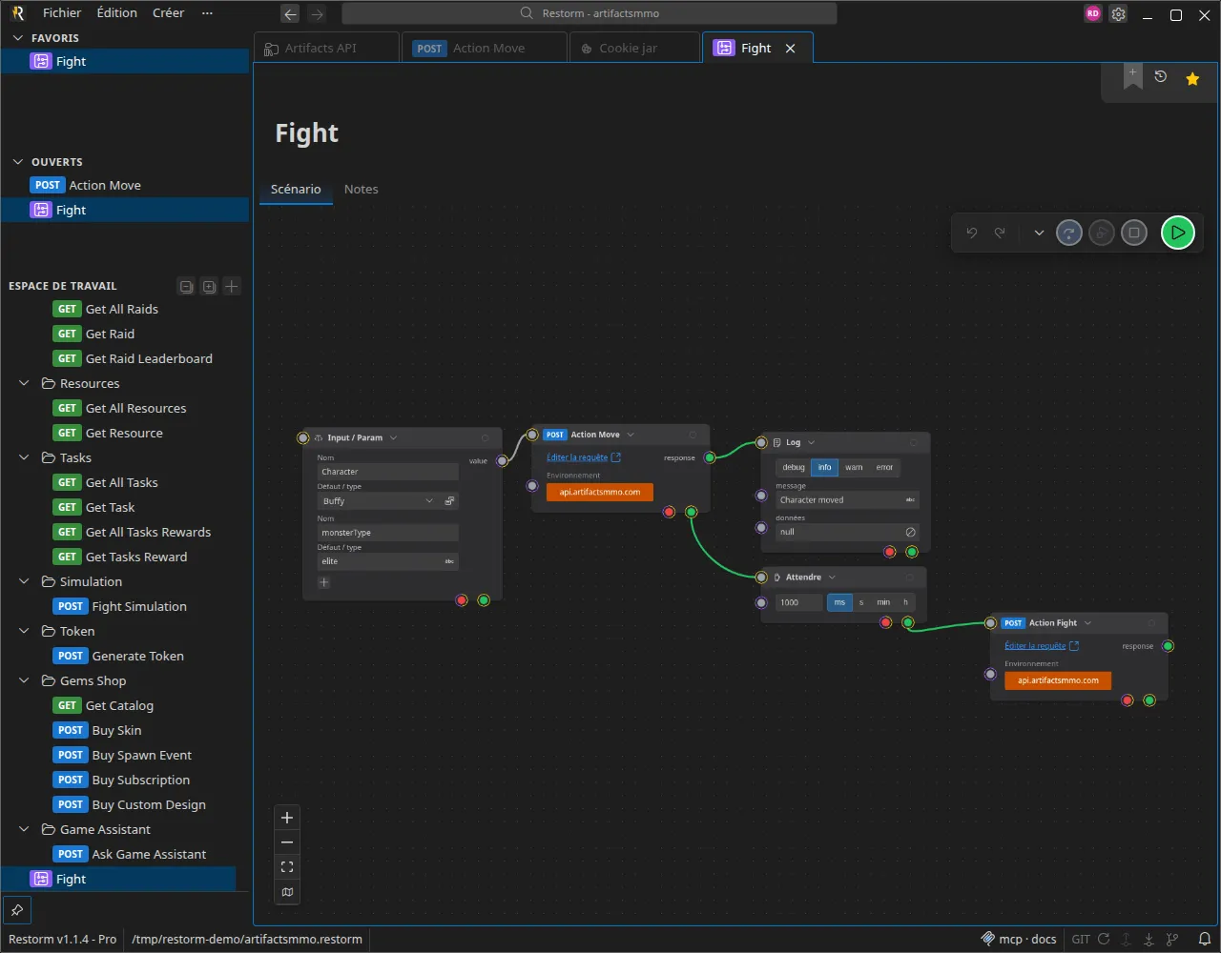
Task: Toggle the yellow star favorite icon
Action: click(x=1192, y=79)
